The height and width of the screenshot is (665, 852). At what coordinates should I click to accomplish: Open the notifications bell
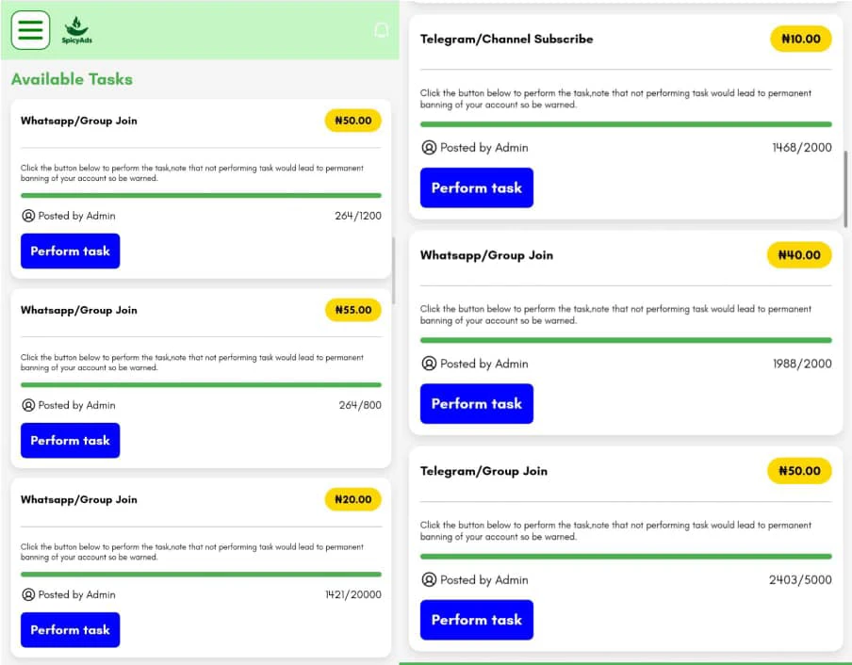[381, 30]
